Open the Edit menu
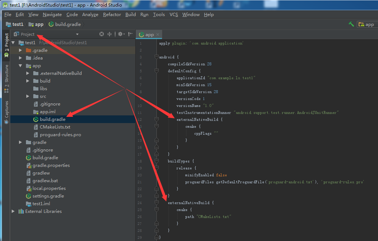The height and width of the screenshot is (241, 378). click(x=19, y=15)
